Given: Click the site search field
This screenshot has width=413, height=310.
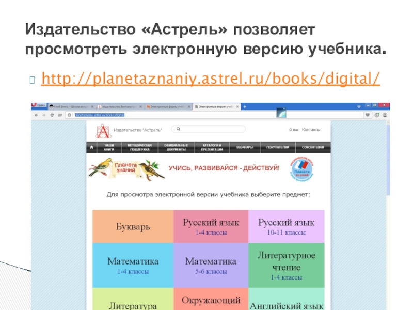Looking at the screenshot, I should click(x=209, y=129).
